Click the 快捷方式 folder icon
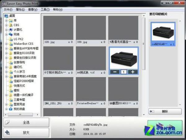Viewport: 186px width, 140px height. [x=11, y=86]
